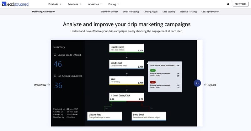
Task: Click the Summary heading
Action: pyautogui.click(x=59, y=47)
